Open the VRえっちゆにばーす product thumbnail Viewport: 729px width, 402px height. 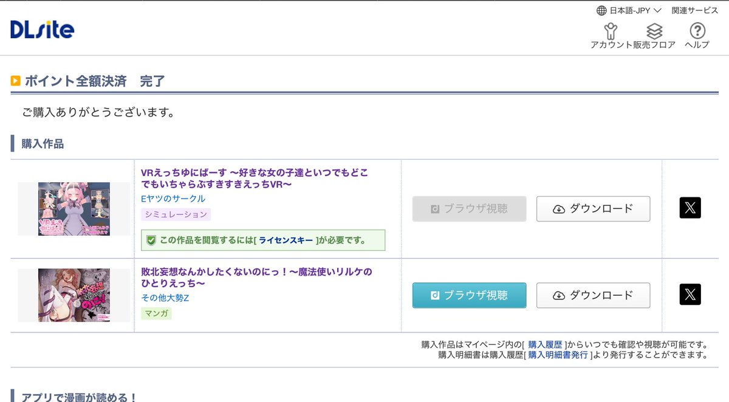(74, 209)
